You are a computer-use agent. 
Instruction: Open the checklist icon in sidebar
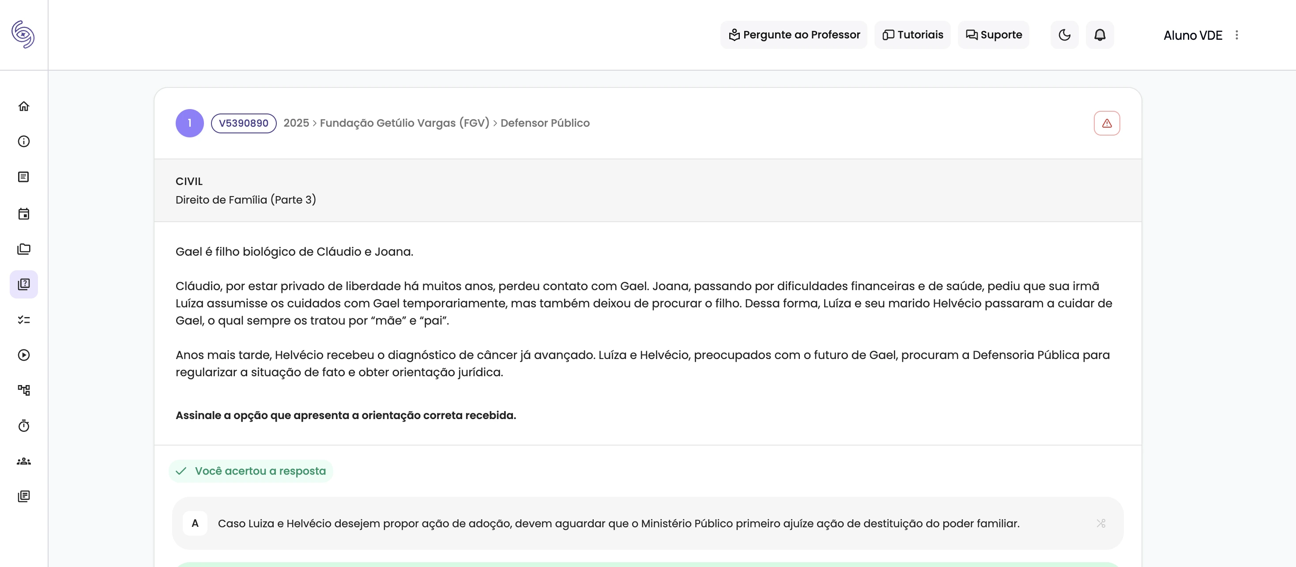pyautogui.click(x=24, y=320)
